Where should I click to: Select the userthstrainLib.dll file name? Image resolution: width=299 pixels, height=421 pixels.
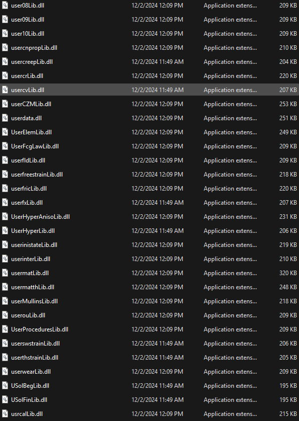pyautogui.click(x=35, y=358)
